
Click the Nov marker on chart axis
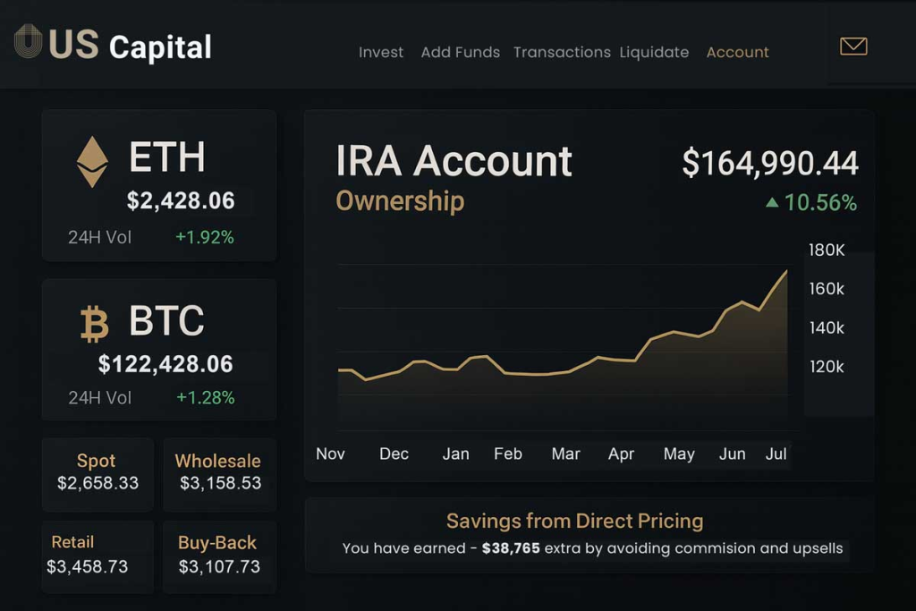tap(330, 454)
